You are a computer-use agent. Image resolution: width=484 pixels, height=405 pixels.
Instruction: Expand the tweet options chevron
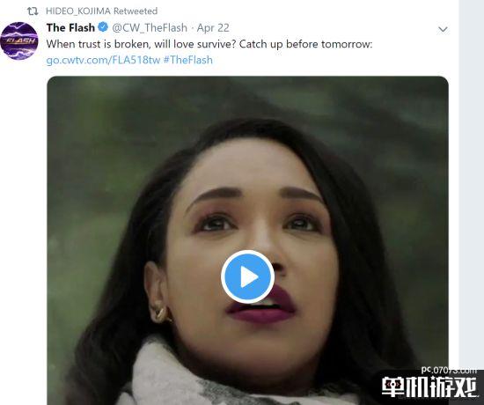(443, 30)
